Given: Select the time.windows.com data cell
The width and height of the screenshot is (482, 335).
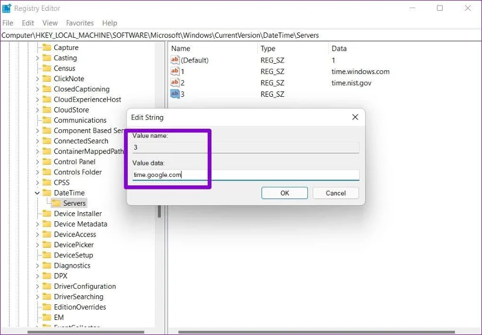Looking at the screenshot, I should (x=360, y=72).
